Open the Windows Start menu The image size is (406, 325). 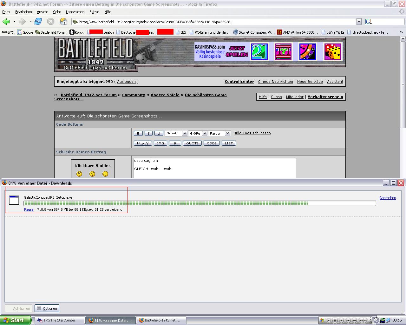[16, 320]
